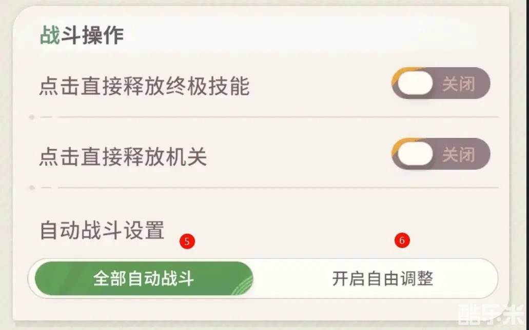
Task: Click the 自动战斗设置 heading
Action: 102,230
